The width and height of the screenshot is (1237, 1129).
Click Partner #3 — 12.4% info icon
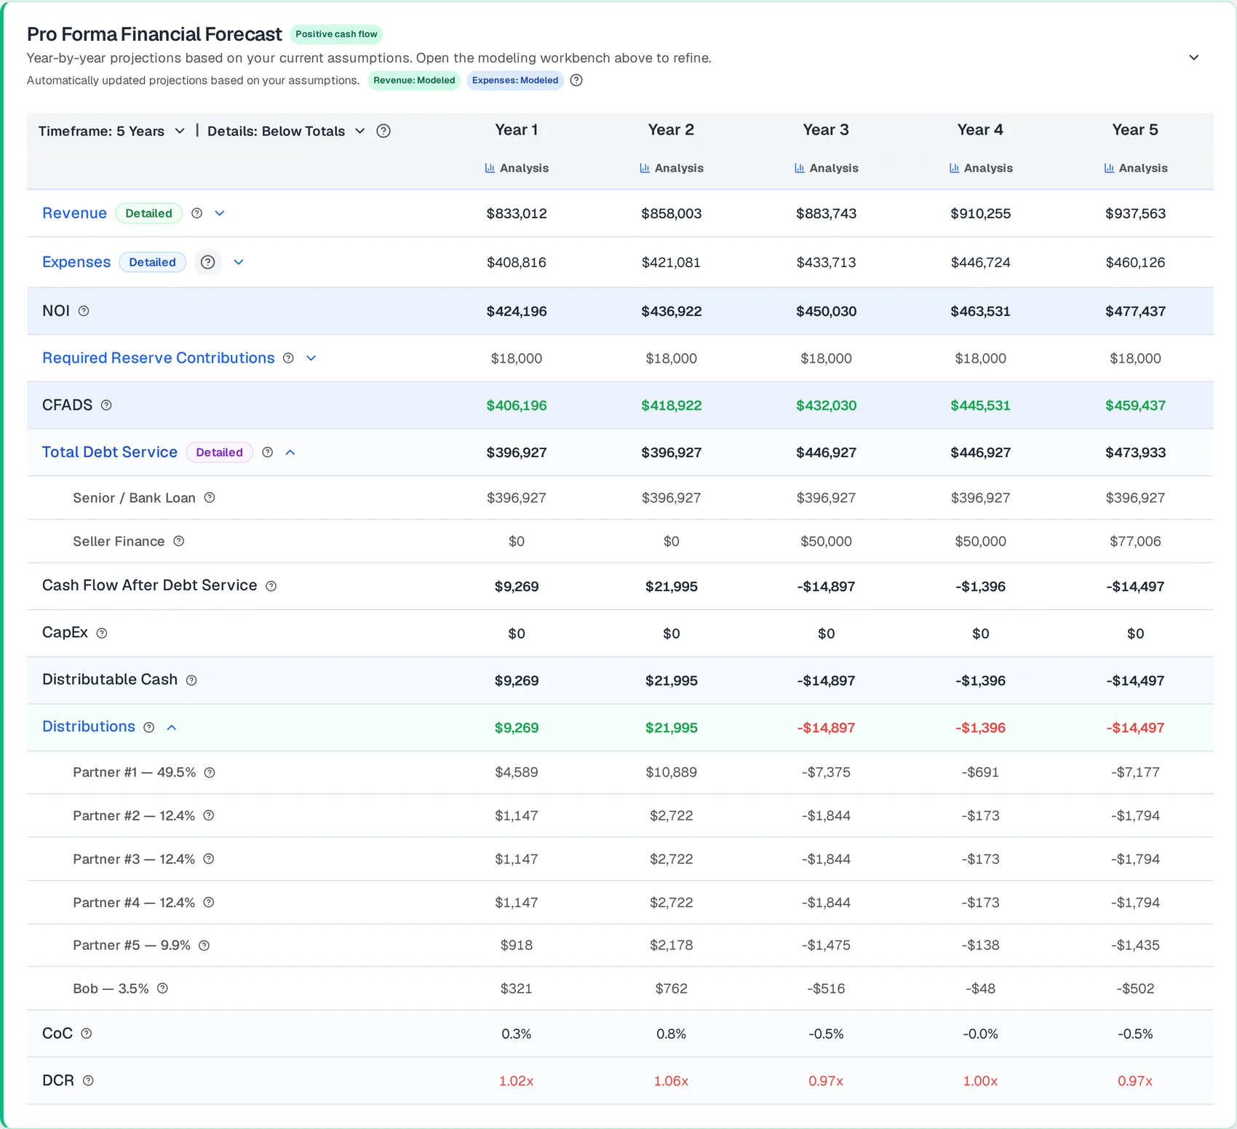pyautogui.click(x=209, y=859)
